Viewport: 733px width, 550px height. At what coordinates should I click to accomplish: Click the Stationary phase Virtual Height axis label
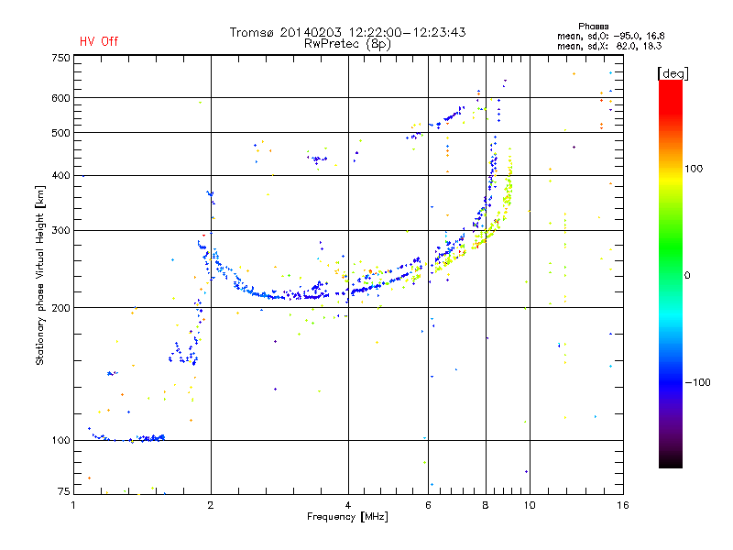point(39,275)
